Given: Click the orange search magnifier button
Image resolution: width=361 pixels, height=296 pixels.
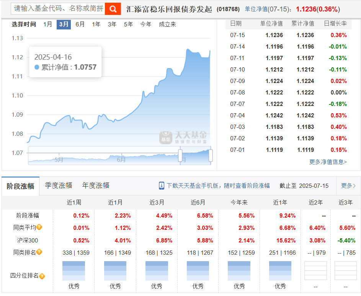Looking at the screenshot, I should coord(113,9).
